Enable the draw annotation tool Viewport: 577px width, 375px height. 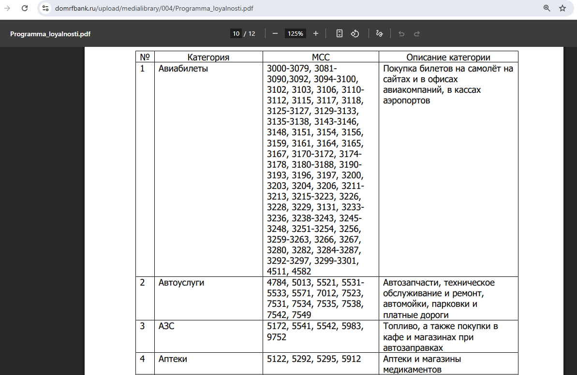click(x=380, y=33)
